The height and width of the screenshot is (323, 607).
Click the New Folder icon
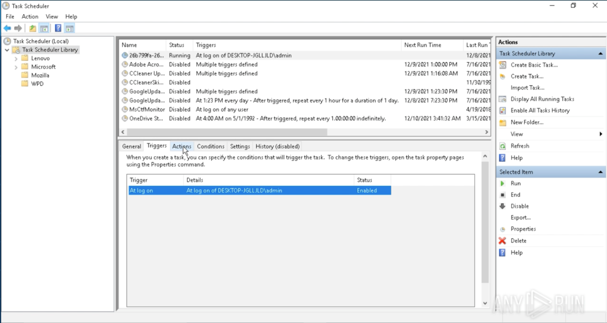pos(503,122)
